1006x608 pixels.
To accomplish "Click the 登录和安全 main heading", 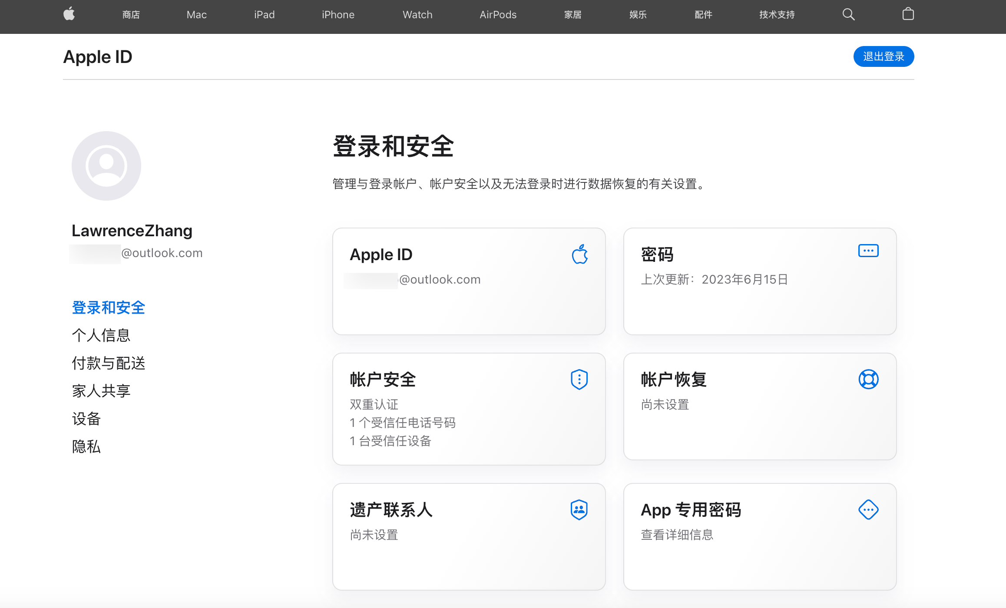I will coord(393,146).
